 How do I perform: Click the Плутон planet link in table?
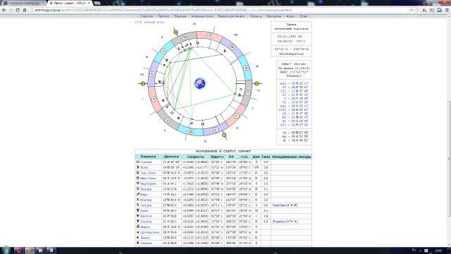point(146,222)
